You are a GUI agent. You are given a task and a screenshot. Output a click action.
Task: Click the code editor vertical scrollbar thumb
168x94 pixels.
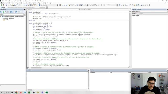coord(130,30)
